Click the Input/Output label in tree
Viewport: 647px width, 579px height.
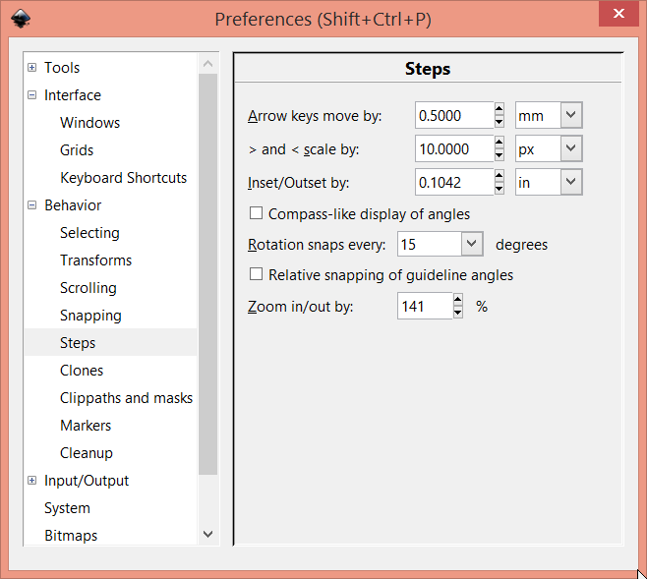tap(87, 481)
